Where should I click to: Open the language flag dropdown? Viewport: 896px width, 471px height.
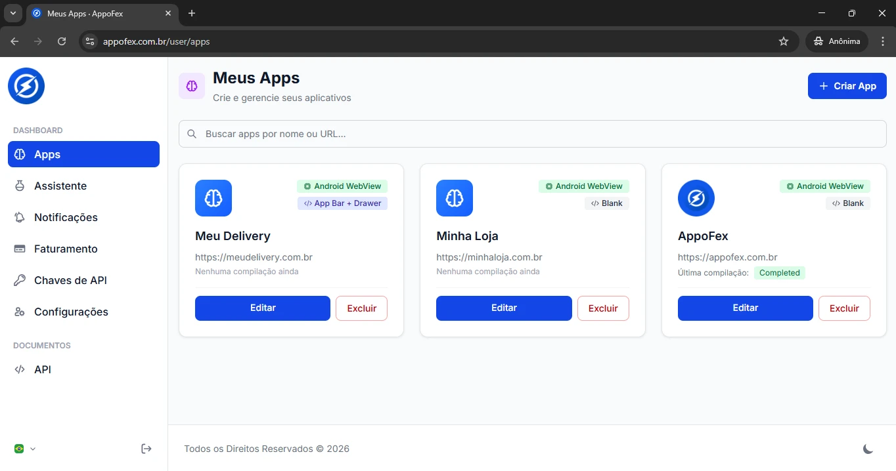(24, 449)
